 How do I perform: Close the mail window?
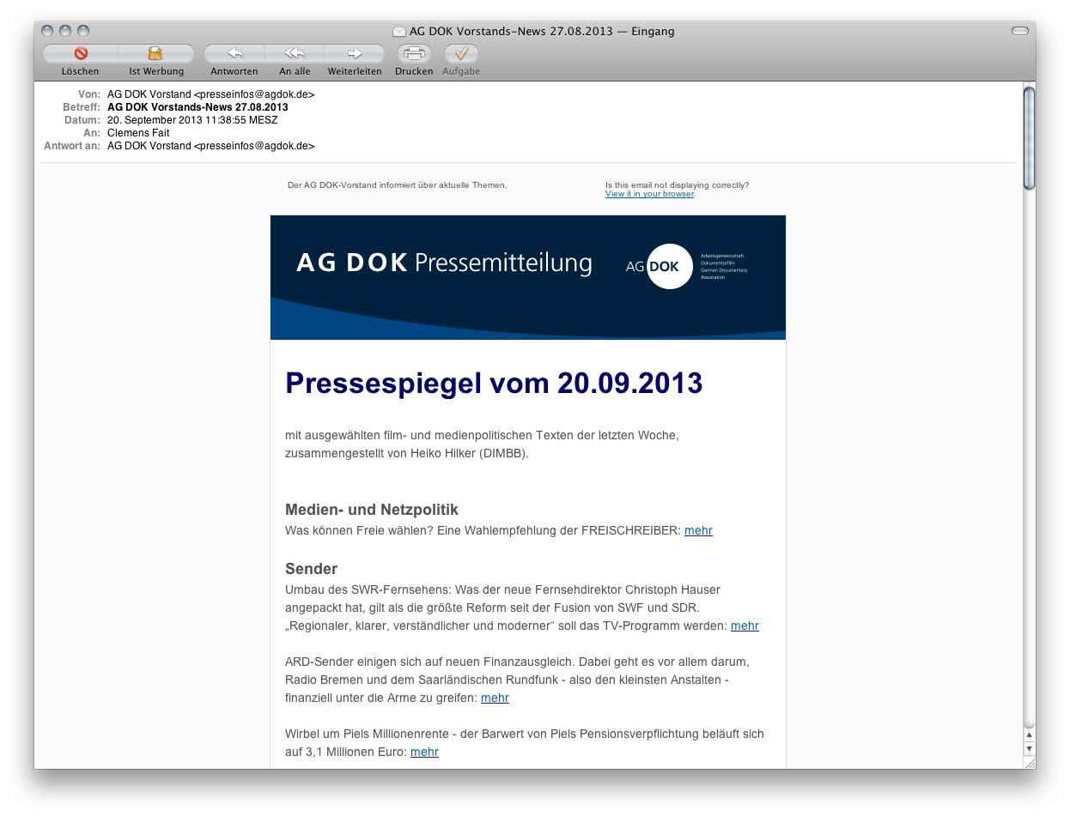coord(48,31)
